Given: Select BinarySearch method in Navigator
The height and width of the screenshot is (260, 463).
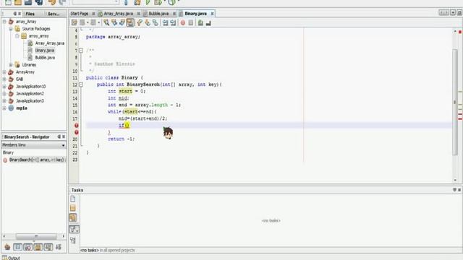Looking at the screenshot, I should (36, 160).
